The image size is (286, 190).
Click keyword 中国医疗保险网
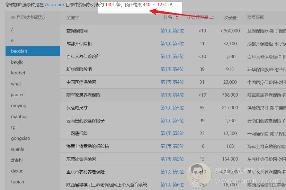pos(81,82)
